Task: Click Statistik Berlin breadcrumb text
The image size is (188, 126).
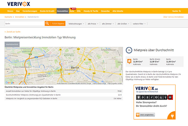Action: [33, 17]
